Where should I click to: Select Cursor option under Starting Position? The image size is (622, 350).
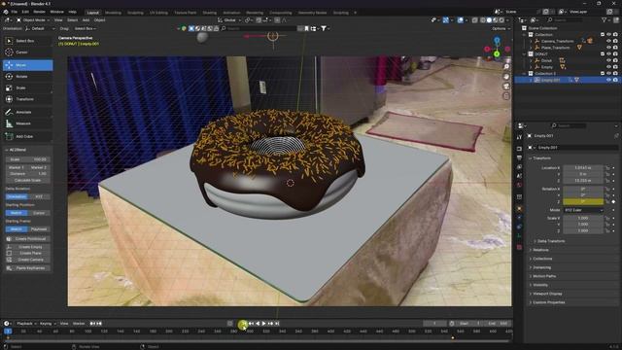[39, 213]
